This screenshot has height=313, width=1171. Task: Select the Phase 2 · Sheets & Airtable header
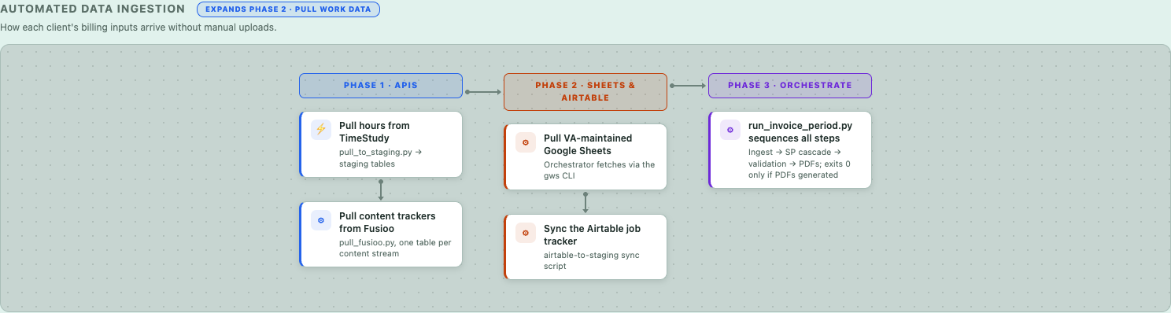585,92
